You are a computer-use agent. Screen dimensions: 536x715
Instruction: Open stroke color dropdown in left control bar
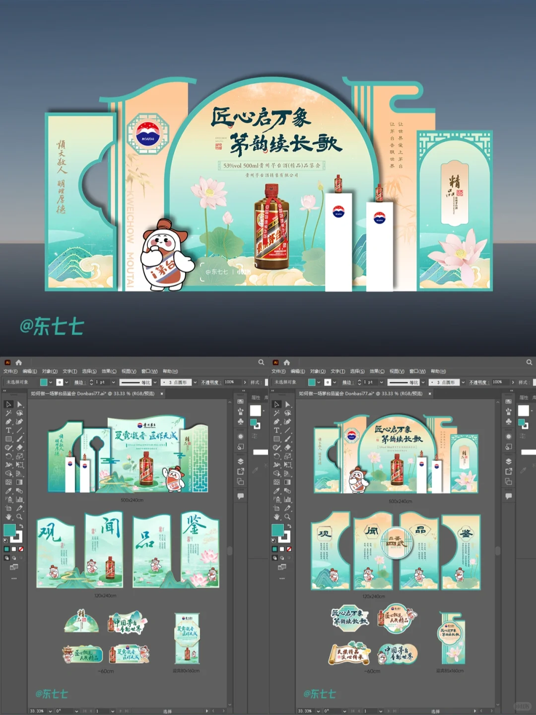point(67,382)
